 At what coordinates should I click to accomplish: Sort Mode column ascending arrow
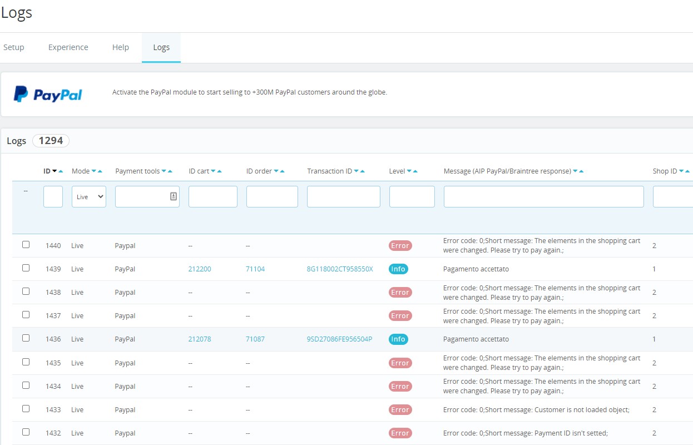pyautogui.click(x=100, y=171)
